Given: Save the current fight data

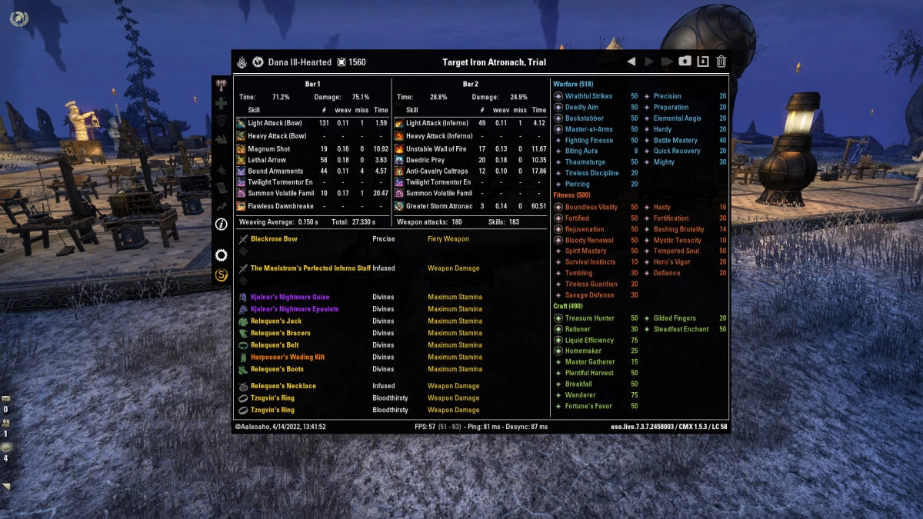Looking at the screenshot, I should coord(703,62).
